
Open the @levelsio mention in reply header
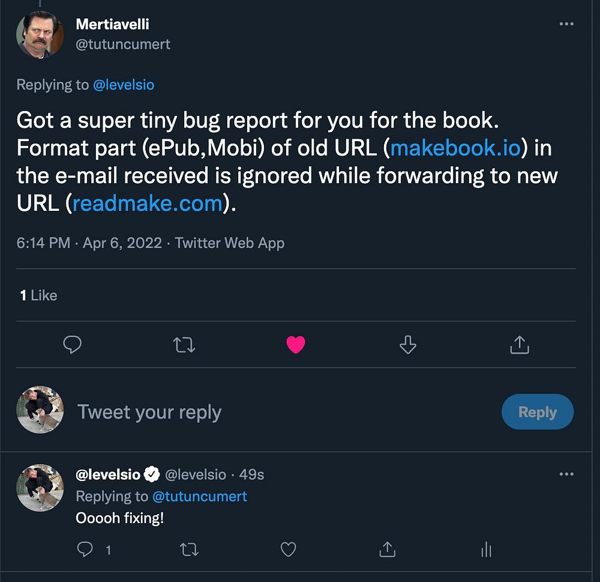click(x=124, y=85)
